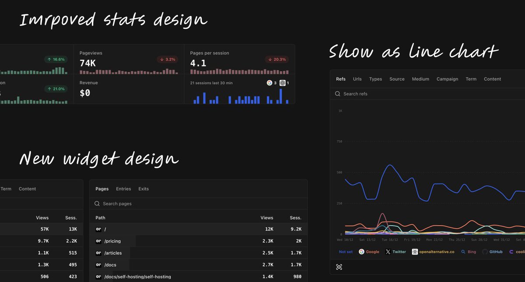
Task: Click the site icon beside /docs/self-hosting/self-hosting
Action: 98,277
